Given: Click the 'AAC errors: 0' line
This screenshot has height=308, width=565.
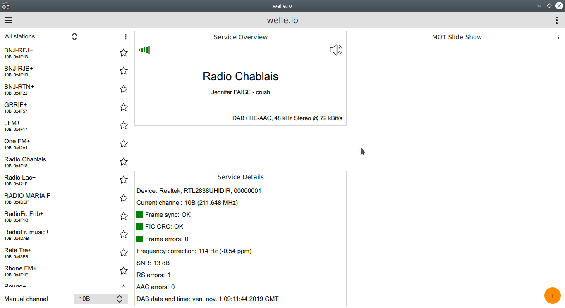Looking at the screenshot, I should click(x=156, y=287).
